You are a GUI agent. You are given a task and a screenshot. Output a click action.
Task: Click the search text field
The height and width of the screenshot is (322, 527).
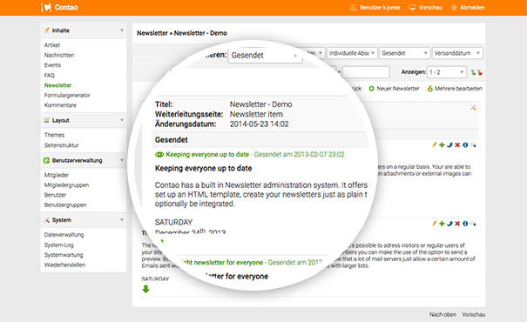click(x=366, y=72)
